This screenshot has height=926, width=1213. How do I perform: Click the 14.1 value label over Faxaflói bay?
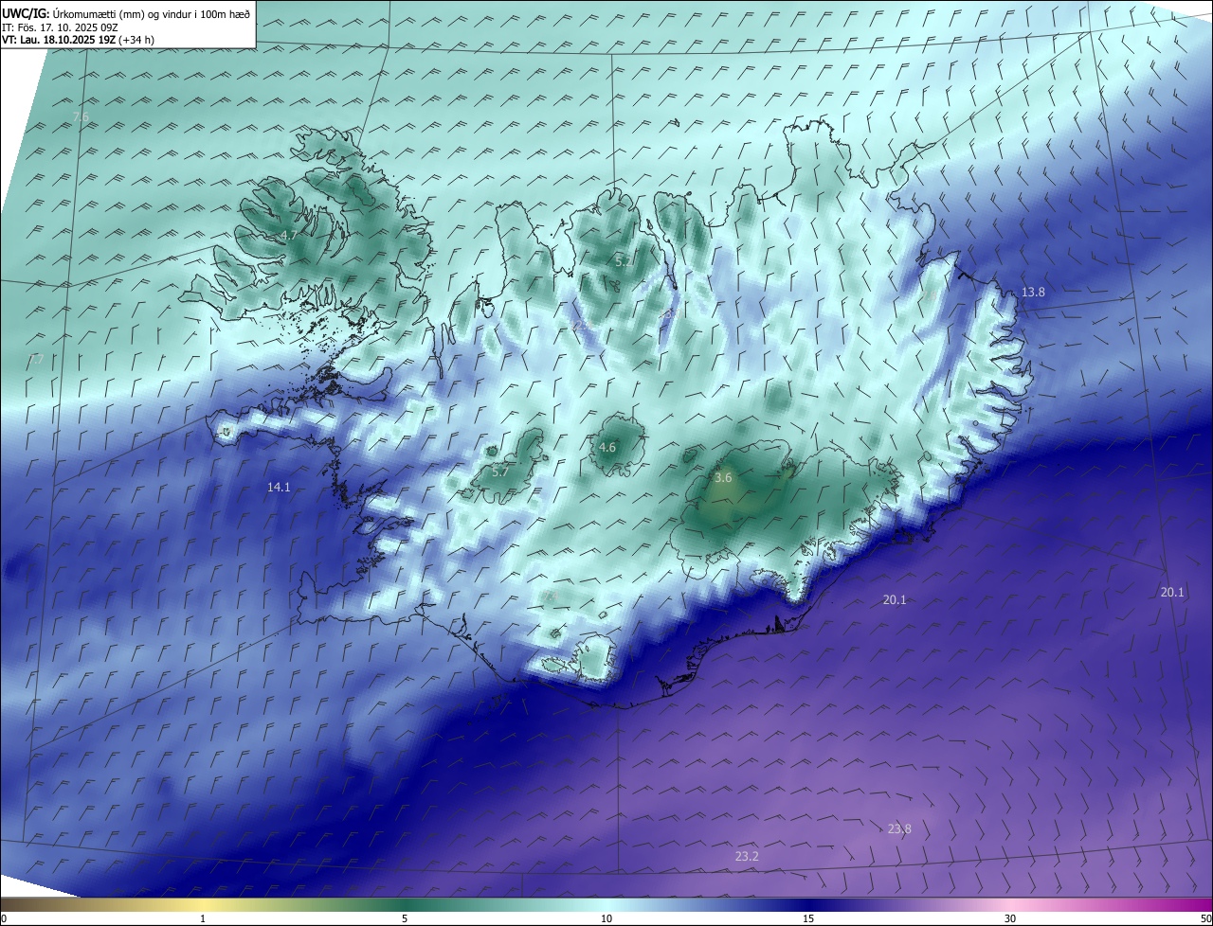tap(279, 487)
